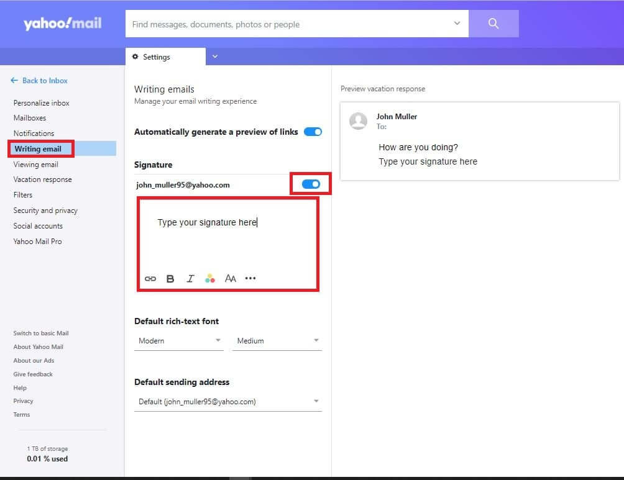Screen dimensions: 624x480
Task: Open the font size tool in signature toolbar
Action: [231, 279]
